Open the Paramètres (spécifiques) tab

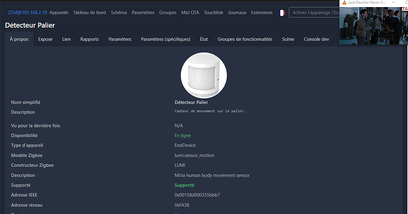click(166, 39)
